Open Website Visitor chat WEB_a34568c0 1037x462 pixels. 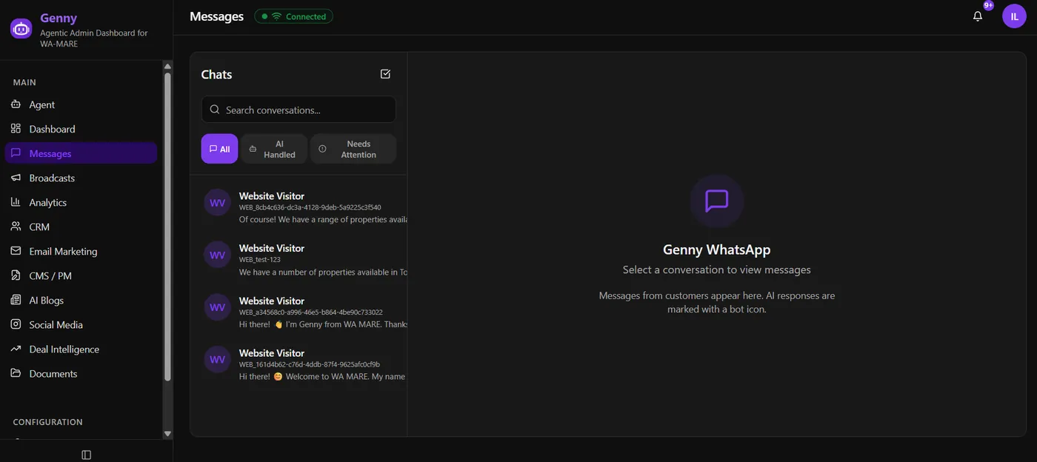tap(299, 312)
